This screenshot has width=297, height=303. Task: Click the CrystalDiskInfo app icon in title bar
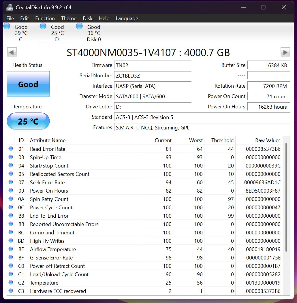(x=10, y=7)
